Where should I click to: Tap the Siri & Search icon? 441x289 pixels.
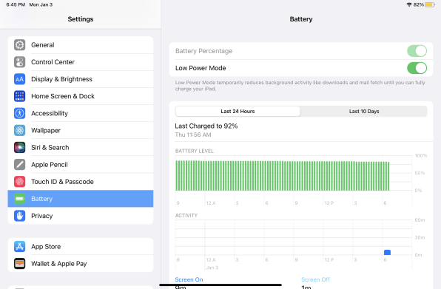click(20, 147)
